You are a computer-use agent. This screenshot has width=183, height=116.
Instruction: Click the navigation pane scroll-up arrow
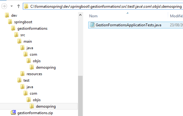click(80, 15)
